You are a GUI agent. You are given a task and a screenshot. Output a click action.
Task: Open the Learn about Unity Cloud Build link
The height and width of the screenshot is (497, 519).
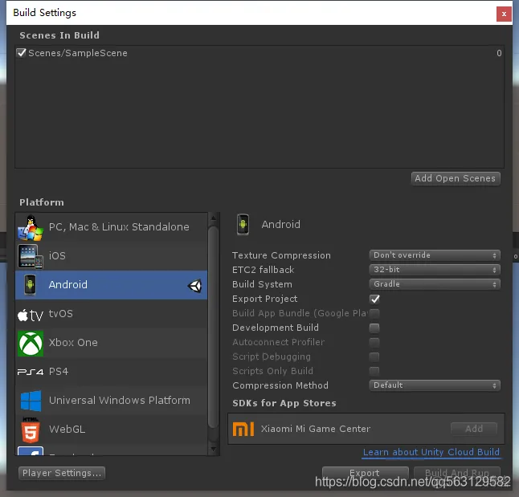click(x=431, y=452)
